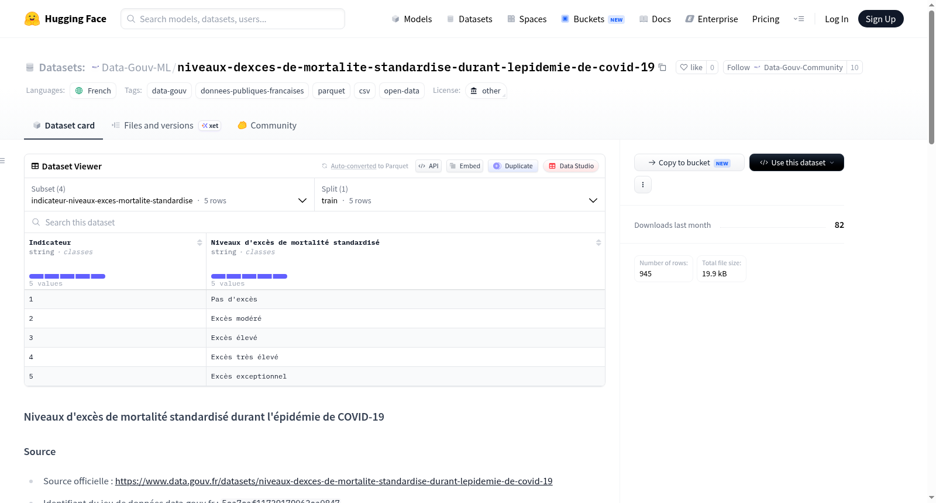Click the Indicateur values distribution bar
Image resolution: width=936 pixels, height=503 pixels.
tap(67, 276)
